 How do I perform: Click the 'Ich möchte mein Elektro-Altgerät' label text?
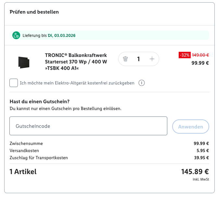tap(77, 83)
